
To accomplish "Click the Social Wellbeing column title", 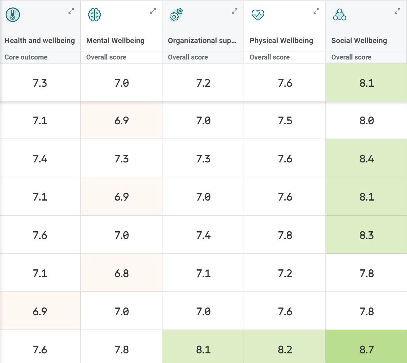I will (359, 41).
